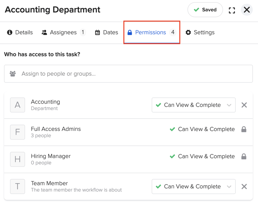Viewport: 258px width, 204px height.
Task: Click the Full Access Admins F avatar
Action: pyautogui.click(x=17, y=132)
